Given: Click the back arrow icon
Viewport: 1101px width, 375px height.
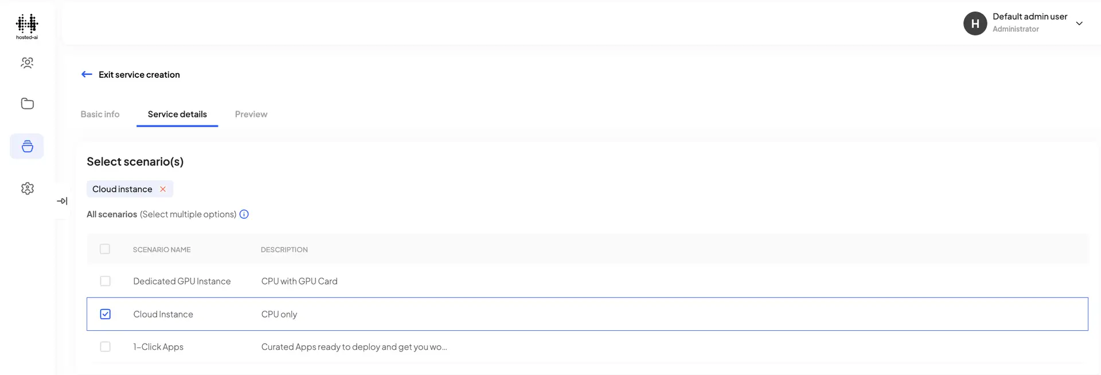Looking at the screenshot, I should [87, 74].
